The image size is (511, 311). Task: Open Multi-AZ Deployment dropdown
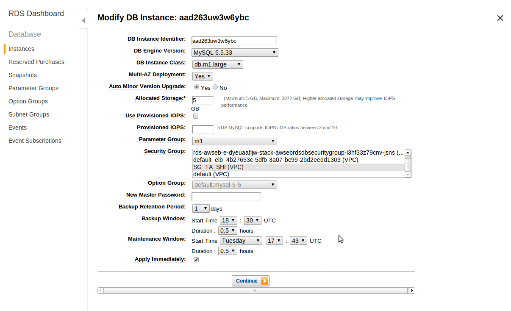click(x=203, y=76)
